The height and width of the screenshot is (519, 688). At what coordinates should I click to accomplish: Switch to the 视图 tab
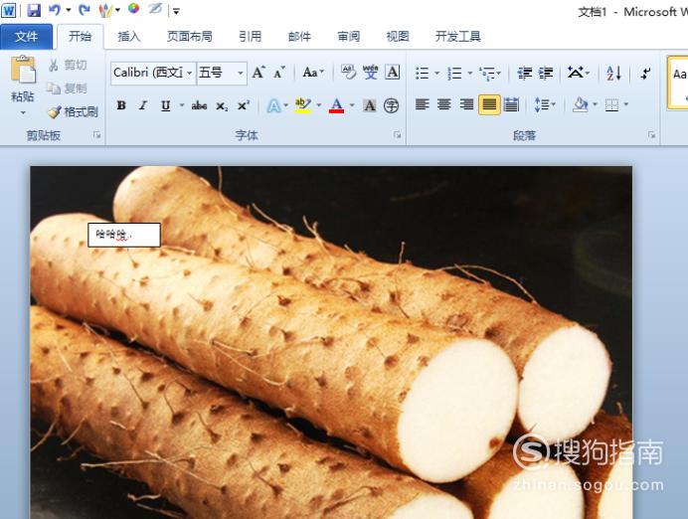pos(398,36)
